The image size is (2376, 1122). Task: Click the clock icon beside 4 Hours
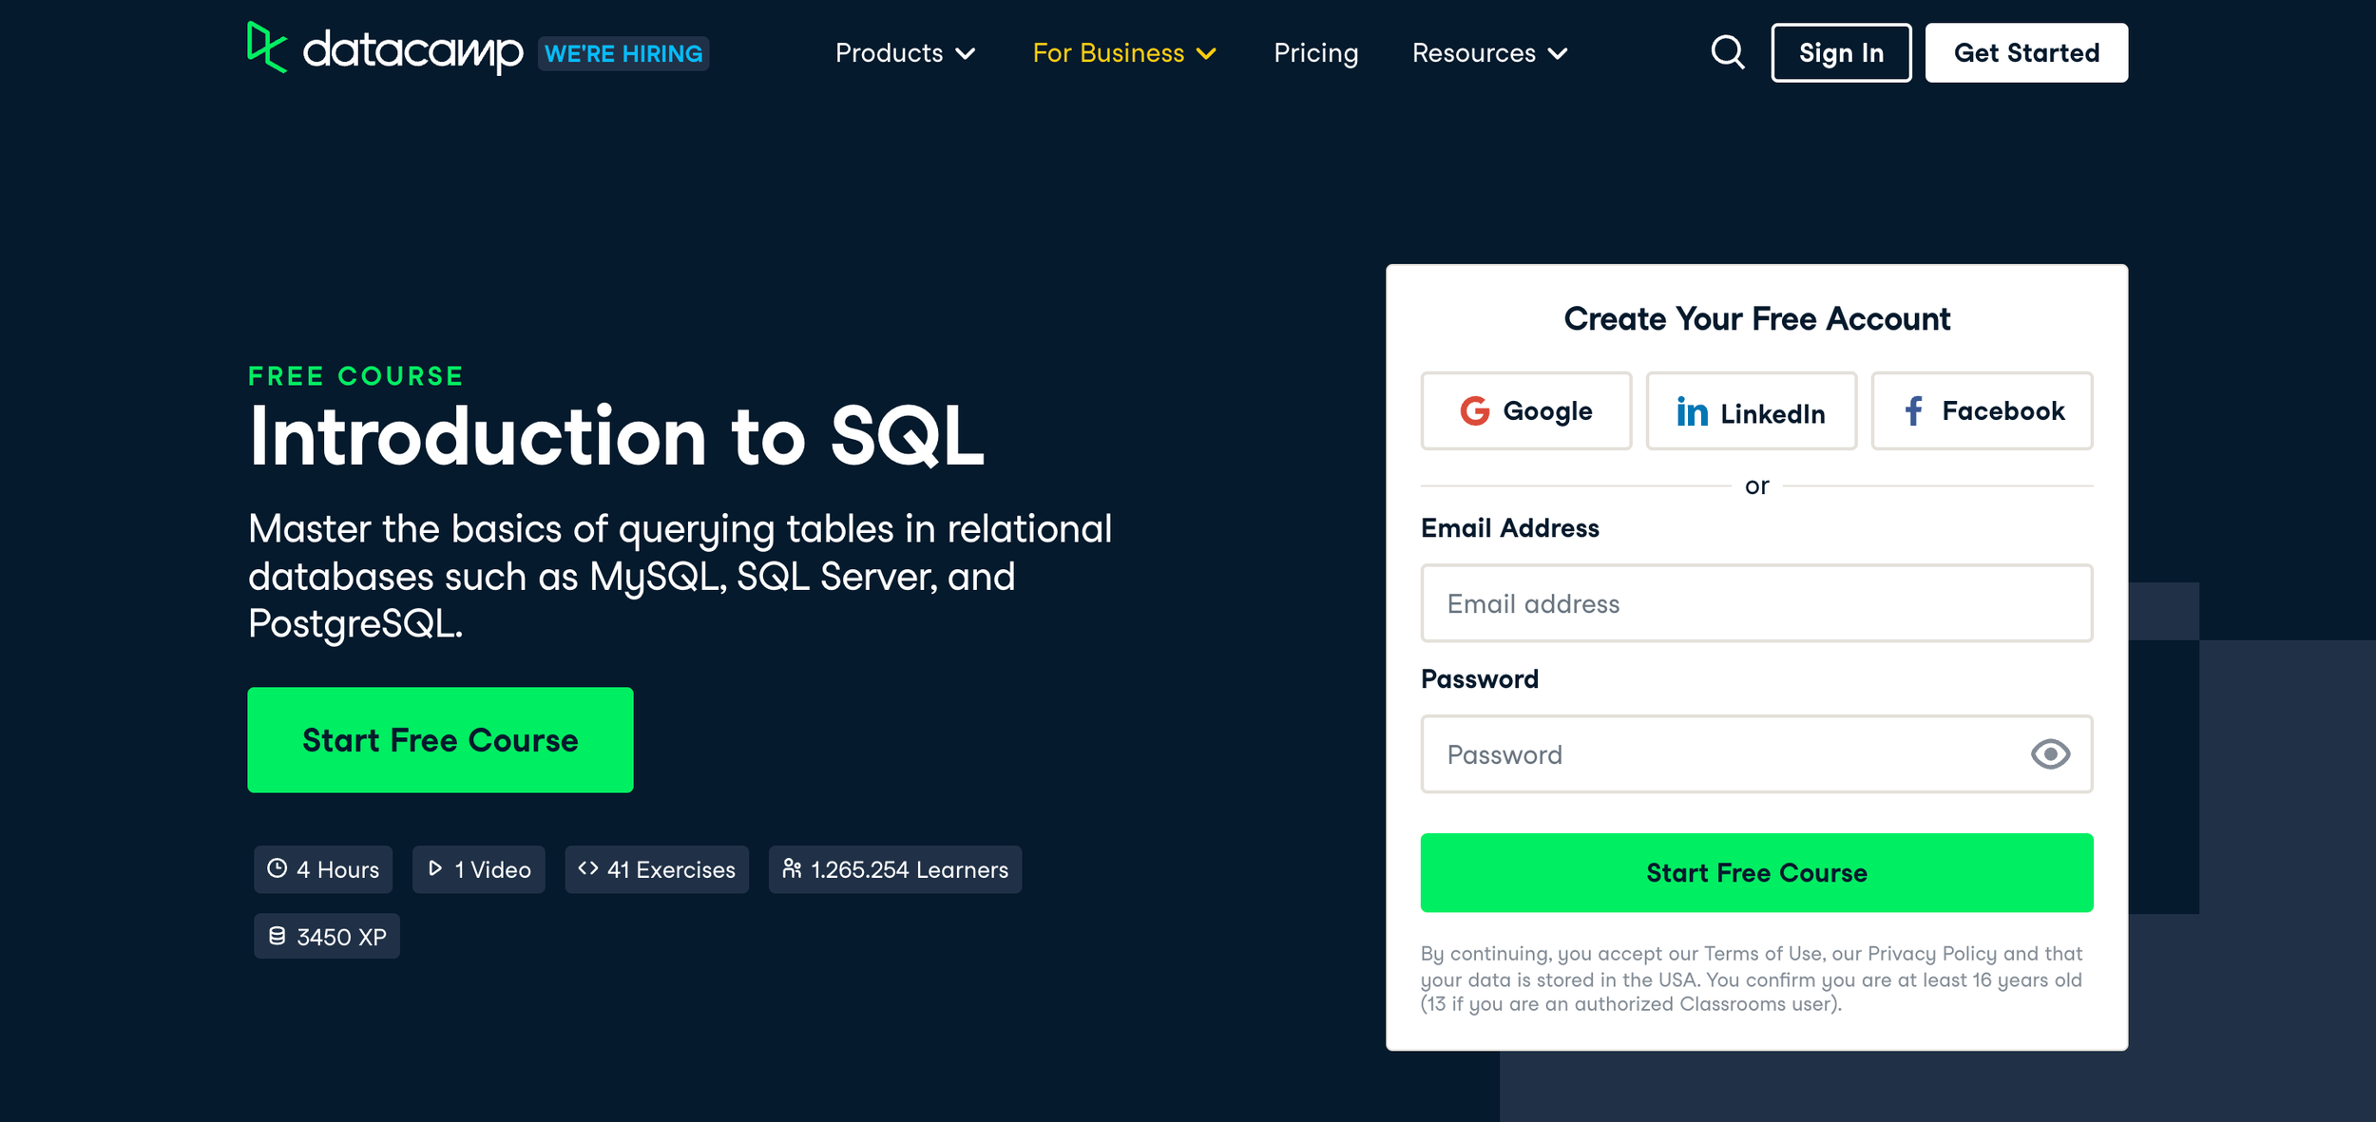click(x=277, y=868)
